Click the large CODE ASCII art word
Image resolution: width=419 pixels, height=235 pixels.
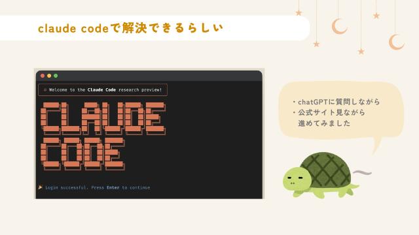[82, 154]
